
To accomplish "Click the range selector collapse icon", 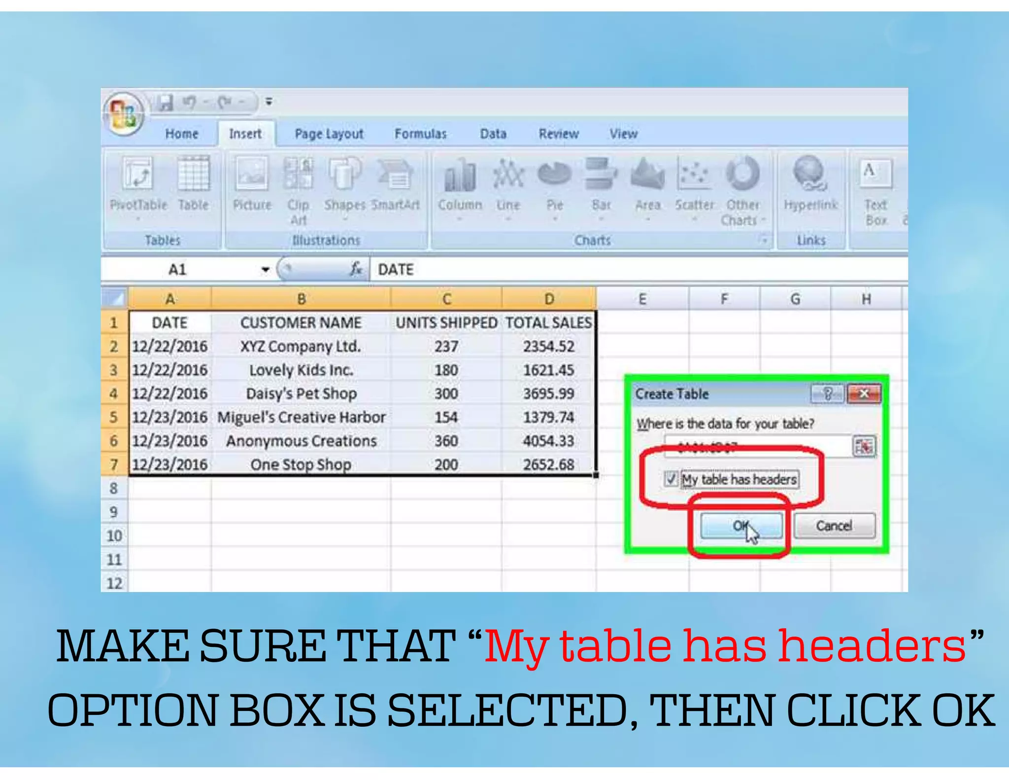I will 863,447.
